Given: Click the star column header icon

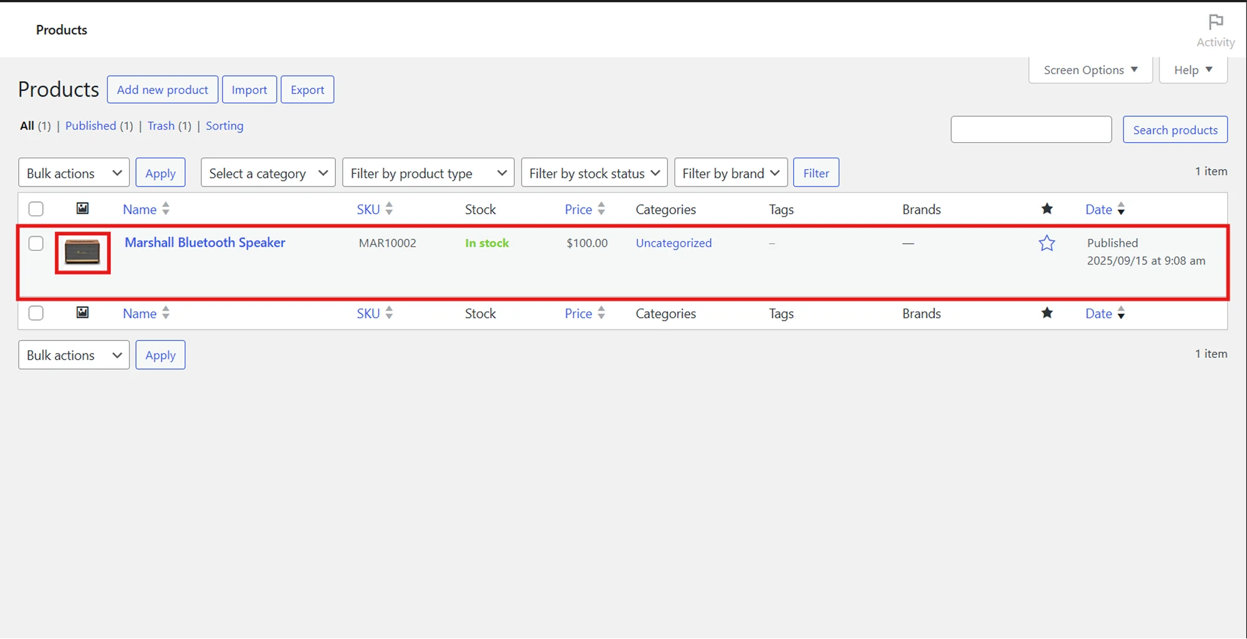Looking at the screenshot, I should coord(1047,209).
